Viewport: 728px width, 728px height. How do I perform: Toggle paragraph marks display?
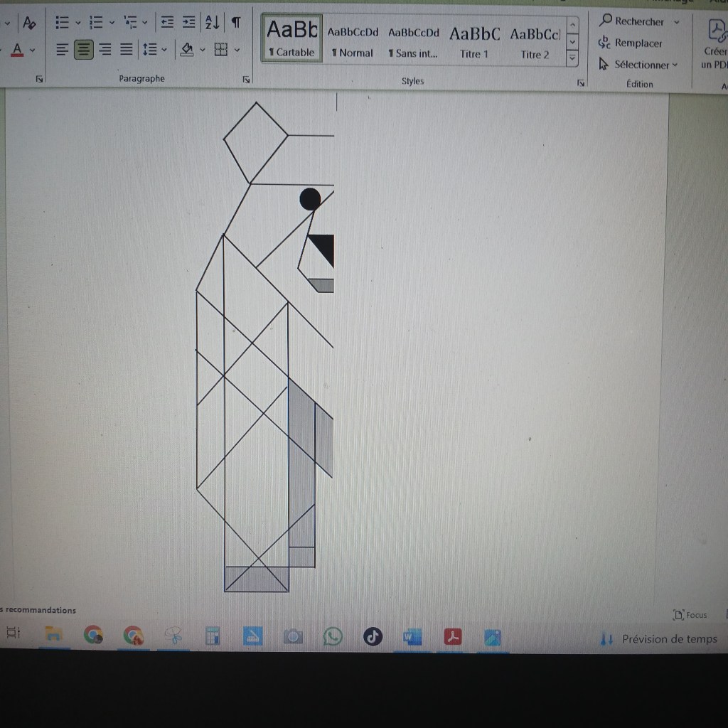(236, 23)
